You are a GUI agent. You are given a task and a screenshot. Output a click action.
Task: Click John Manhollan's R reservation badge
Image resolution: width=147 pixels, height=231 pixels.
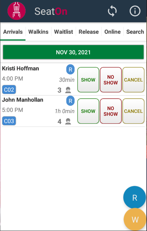[70, 101]
